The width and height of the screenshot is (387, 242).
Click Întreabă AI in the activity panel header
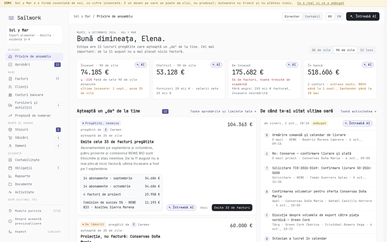[357, 123]
